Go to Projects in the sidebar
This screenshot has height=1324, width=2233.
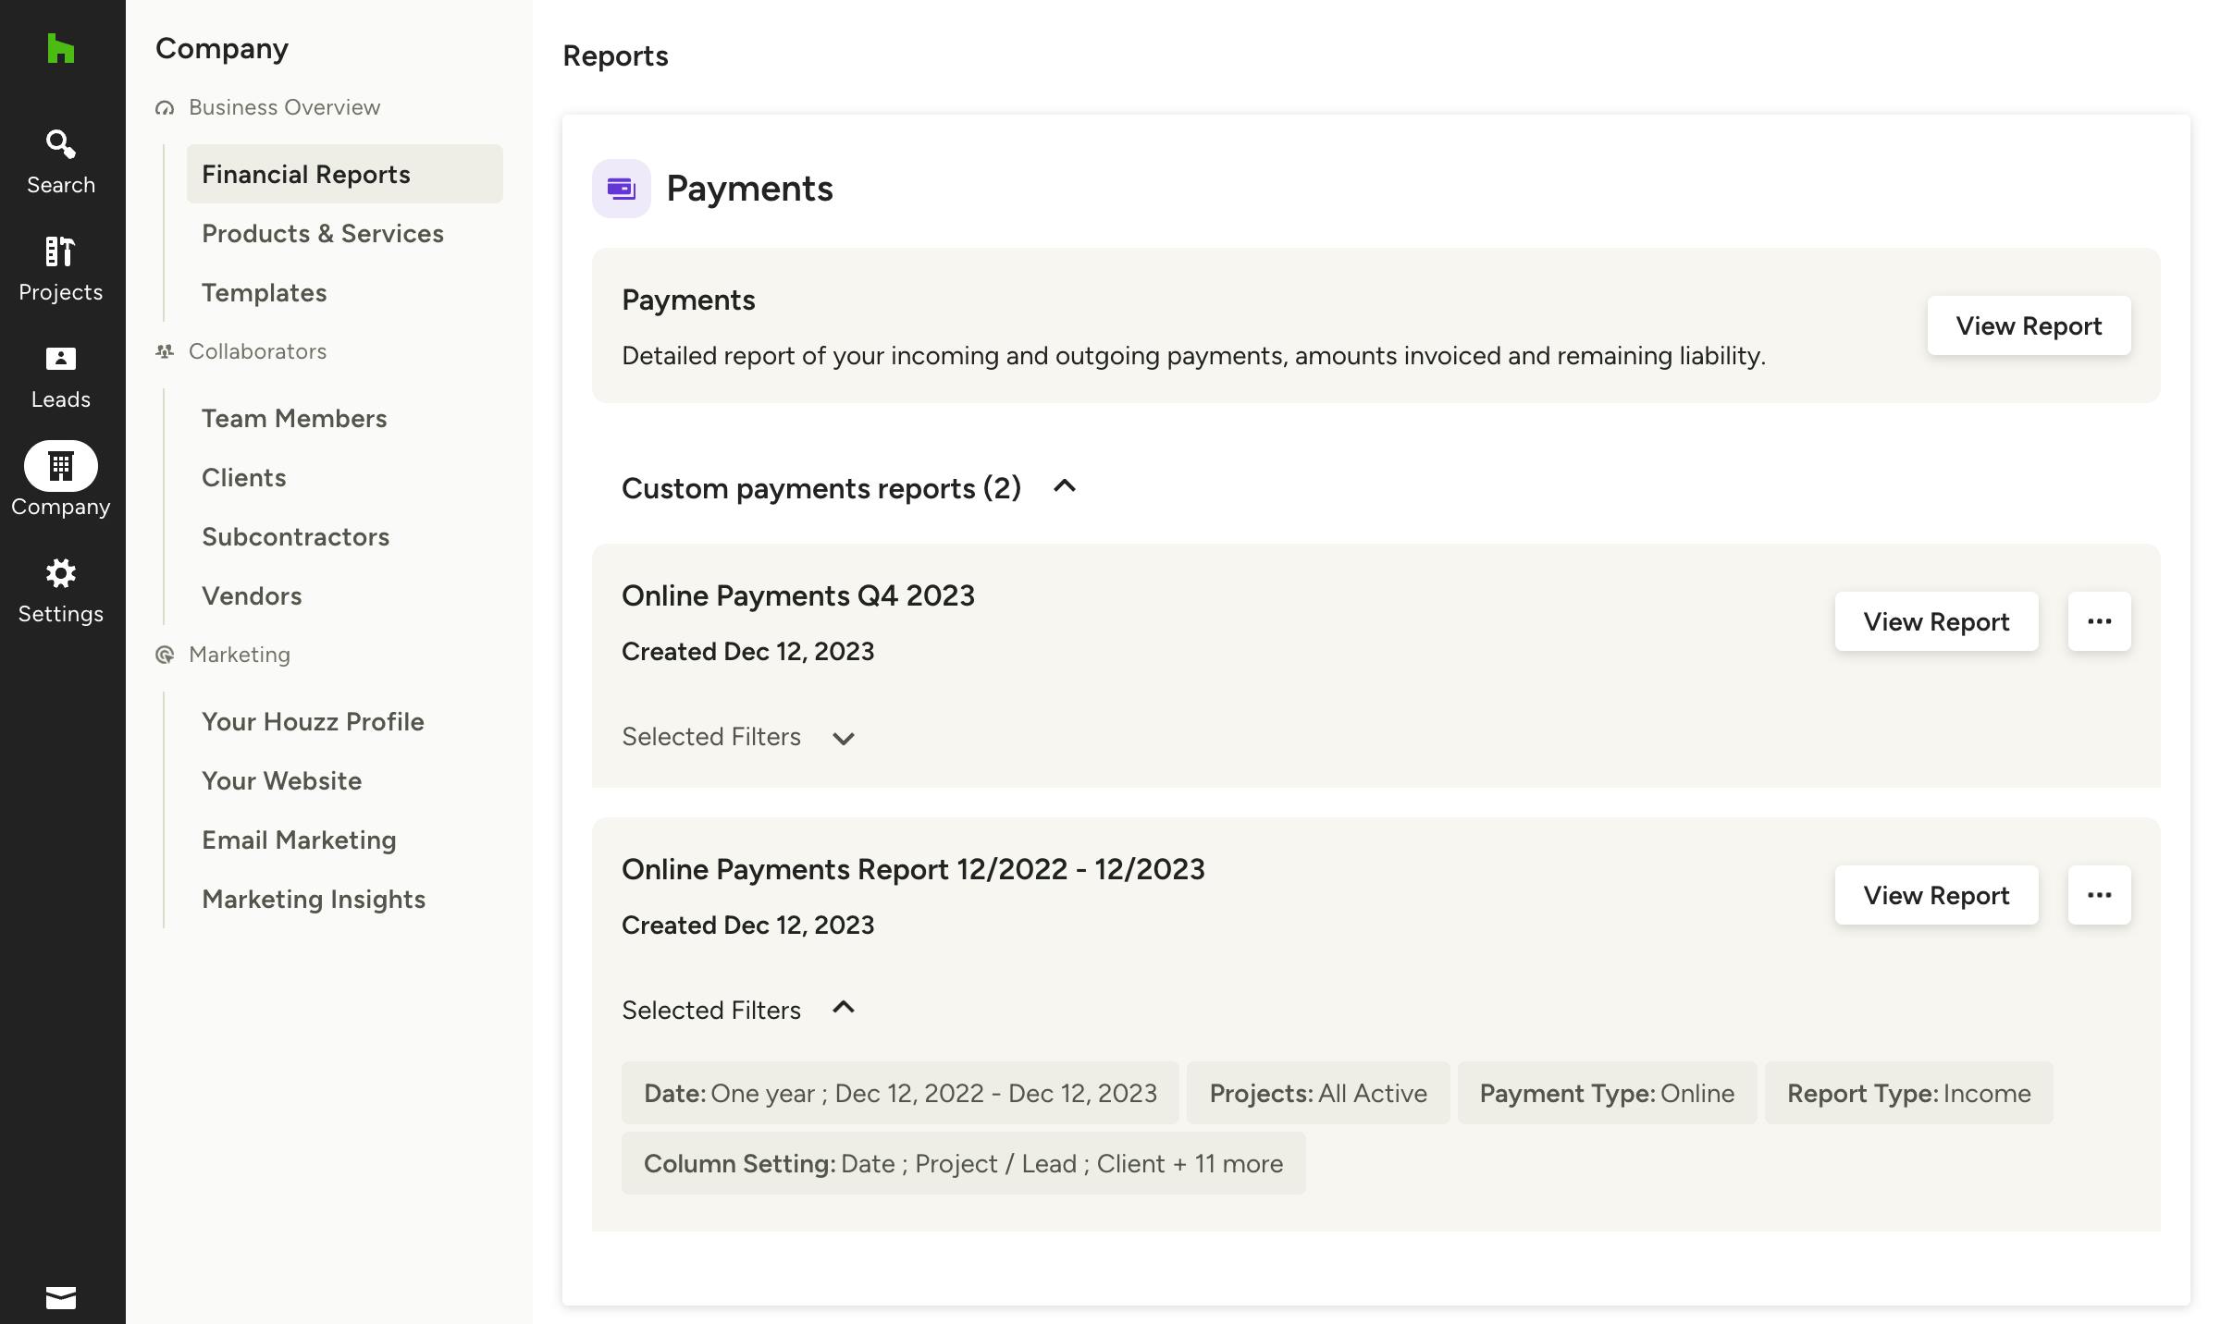61,269
